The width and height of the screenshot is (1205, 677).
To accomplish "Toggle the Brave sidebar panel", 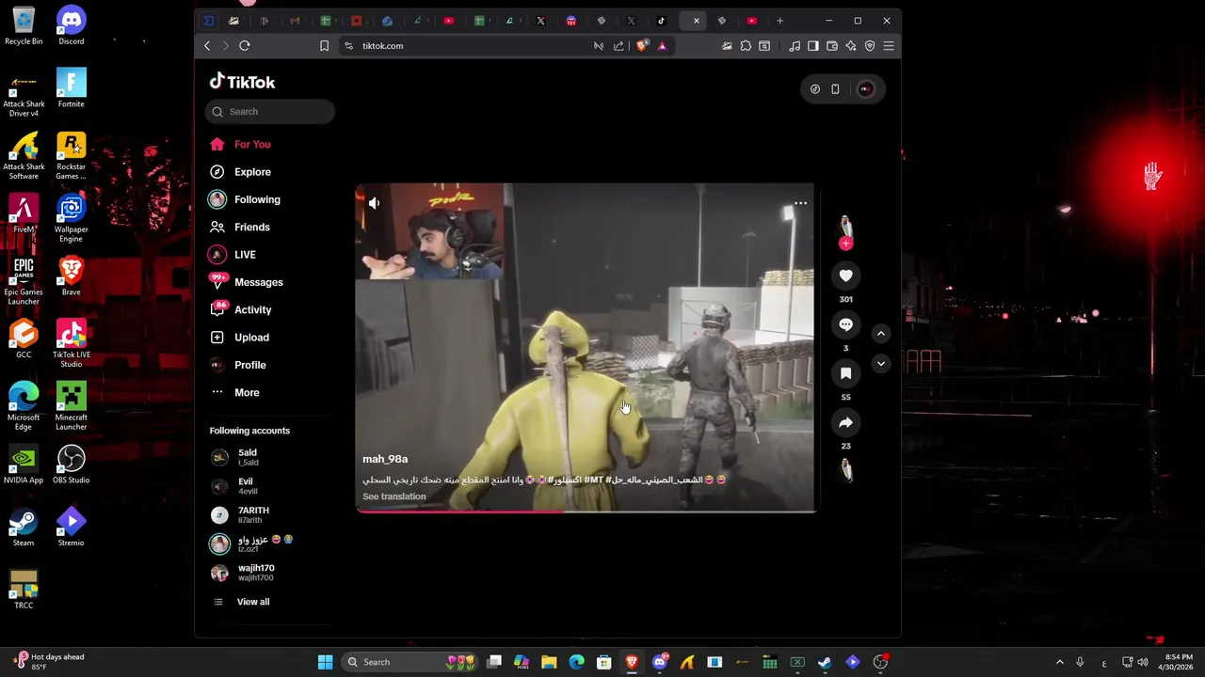I will [813, 45].
